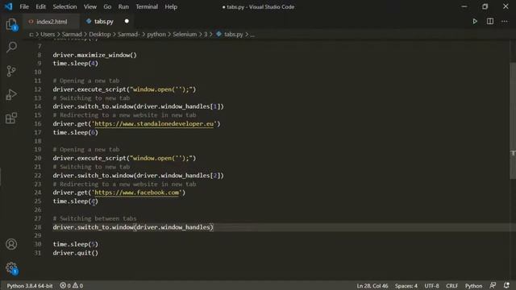
Task: Open the standalonedeveloper.eu URL link
Action: point(154,123)
